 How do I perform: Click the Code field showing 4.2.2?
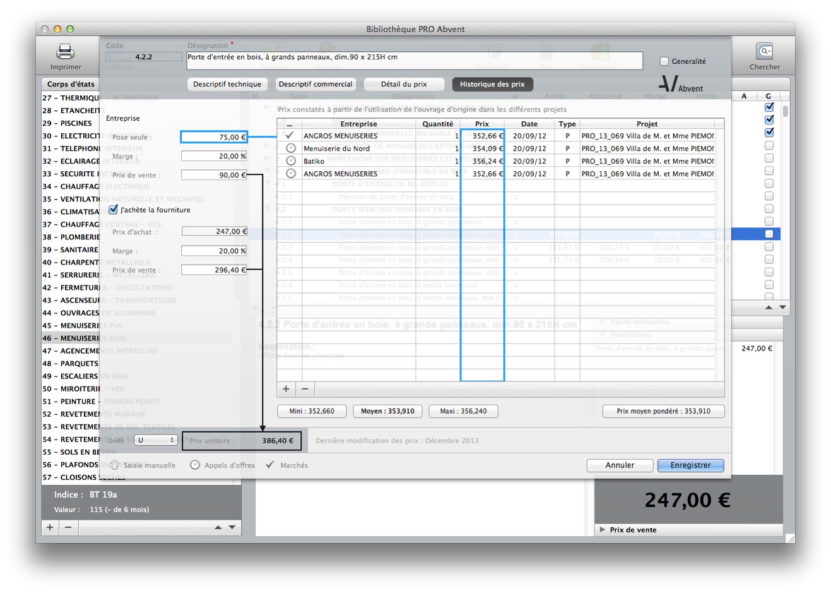point(143,57)
